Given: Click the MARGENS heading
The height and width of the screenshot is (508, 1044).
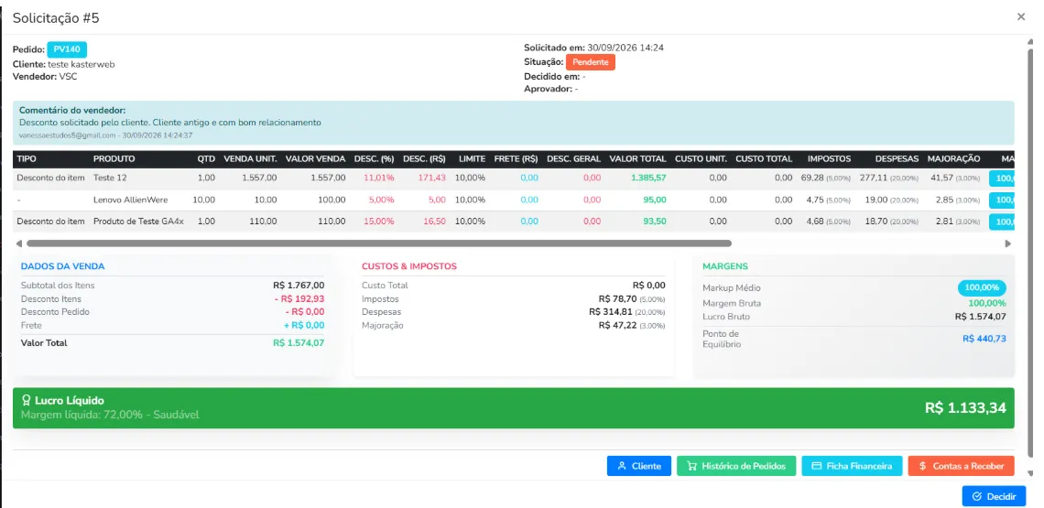Looking at the screenshot, I should (725, 266).
